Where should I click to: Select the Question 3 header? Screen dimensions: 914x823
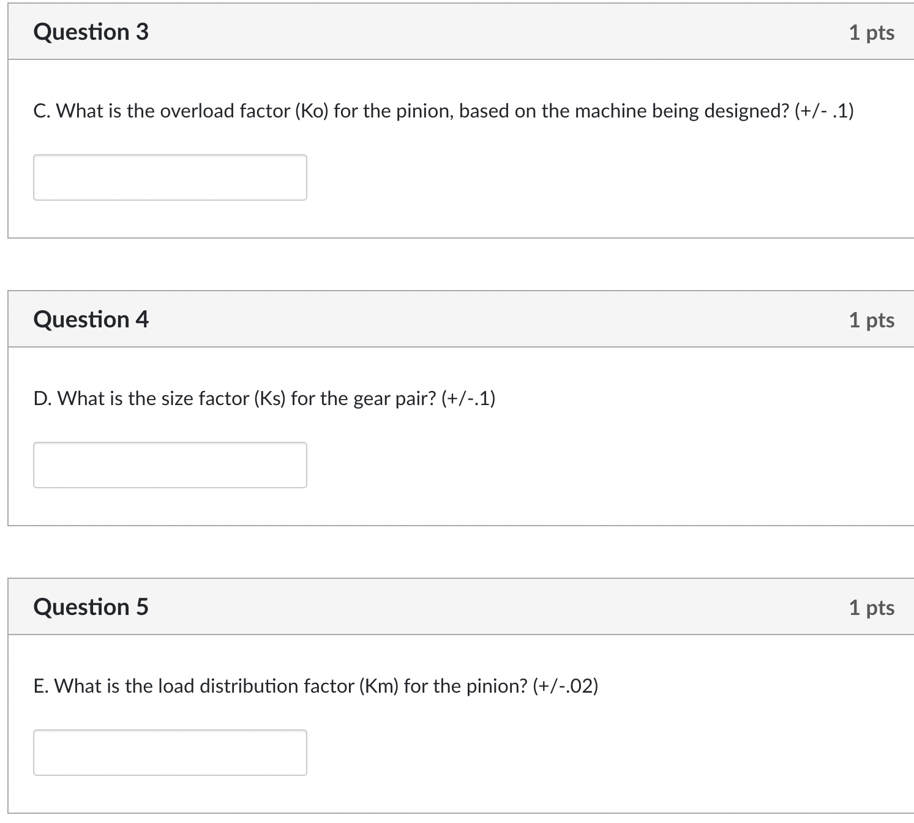point(91,31)
